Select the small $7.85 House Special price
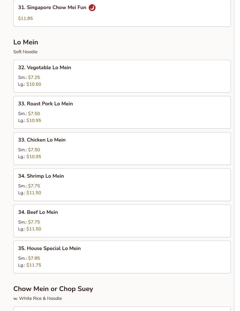 pyautogui.click(x=34, y=258)
